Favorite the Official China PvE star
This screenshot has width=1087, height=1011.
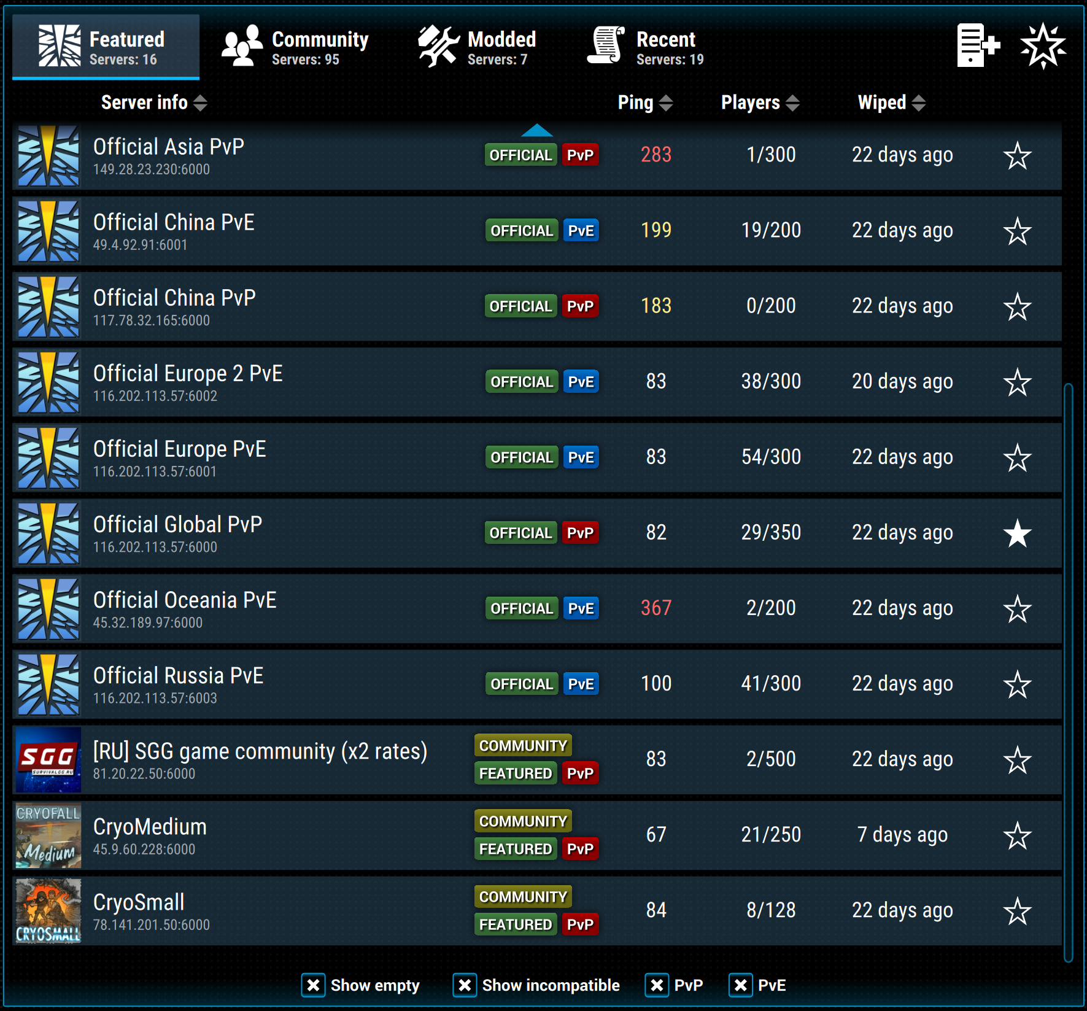coord(1017,231)
